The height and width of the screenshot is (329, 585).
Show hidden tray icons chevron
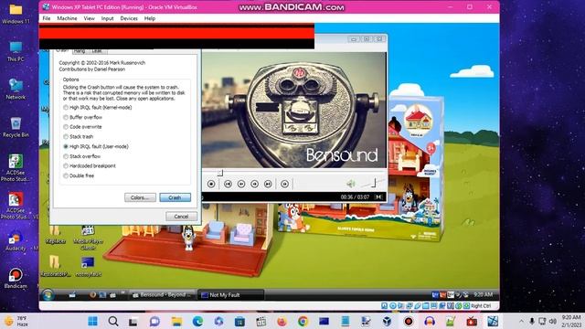[x=521, y=321]
